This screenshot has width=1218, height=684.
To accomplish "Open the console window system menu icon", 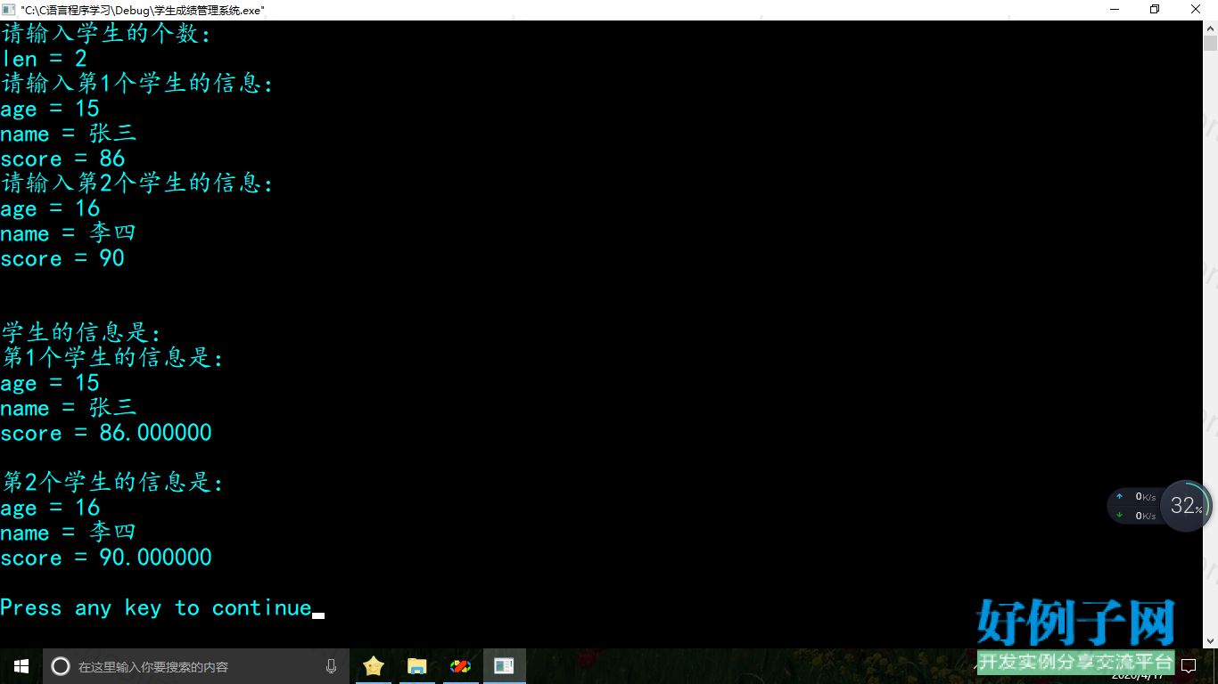I will (9, 10).
